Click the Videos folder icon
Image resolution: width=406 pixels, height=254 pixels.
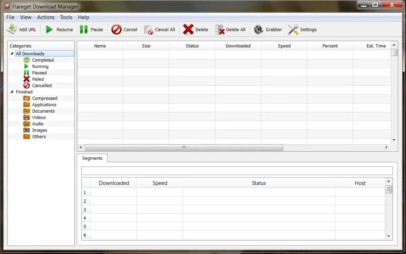tap(27, 117)
